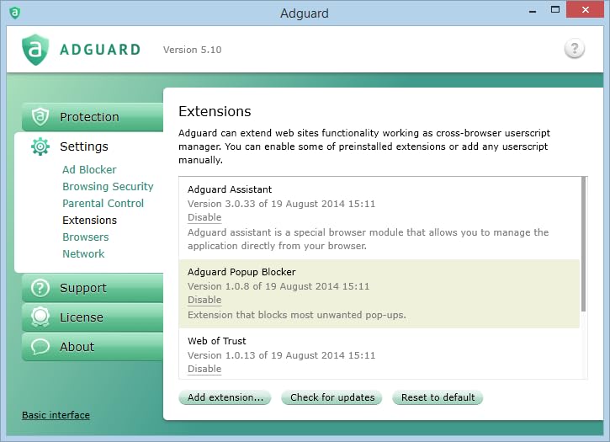Click 'Extension that blocks most unwanted pop-ups' text
This screenshot has height=442, width=610.
coord(296,315)
